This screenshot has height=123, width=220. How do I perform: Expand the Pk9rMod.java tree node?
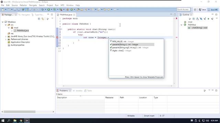coord(12,30)
